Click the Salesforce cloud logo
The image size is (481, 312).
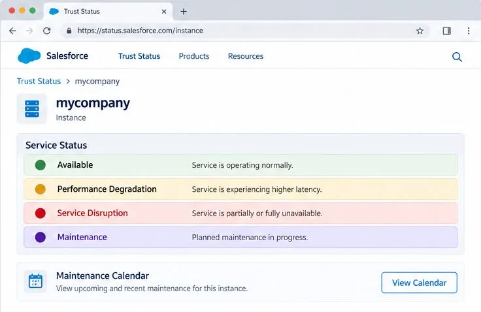point(29,55)
